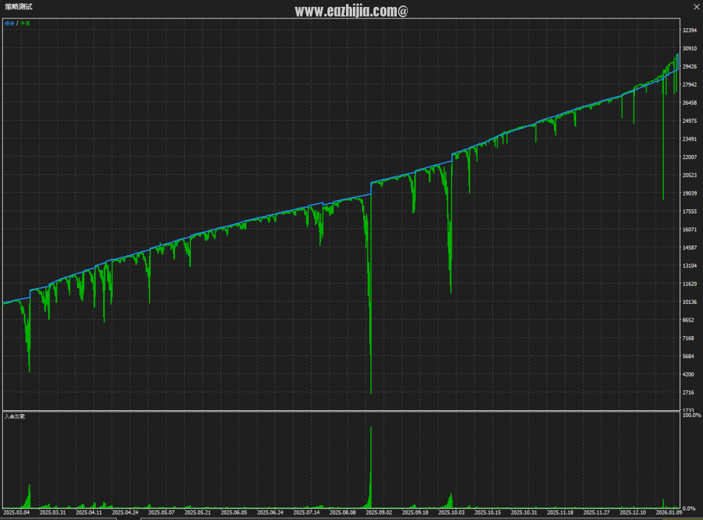This screenshot has width=703, height=520.
Task: Select the 7168 value on price axis
Action: click(x=688, y=339)
